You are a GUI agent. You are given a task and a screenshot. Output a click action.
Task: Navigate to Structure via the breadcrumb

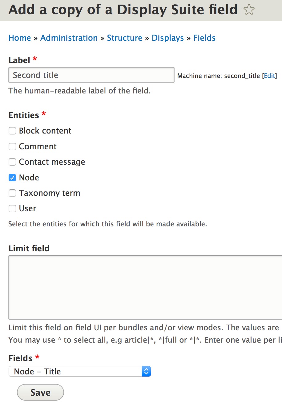tap(125, 38)
